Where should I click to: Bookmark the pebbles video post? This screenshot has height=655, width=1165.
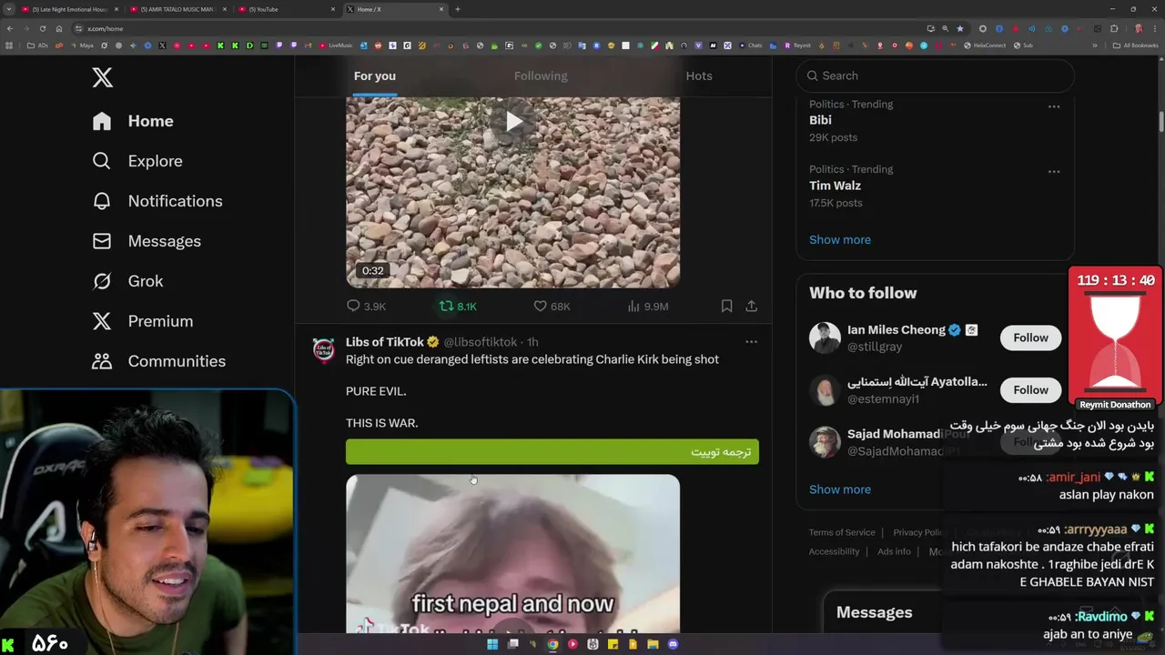[726, 307]
